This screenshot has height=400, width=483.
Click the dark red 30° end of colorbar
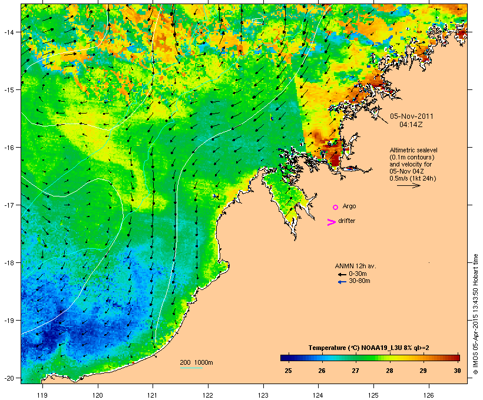pyautogui.click(x=456, y=358)
